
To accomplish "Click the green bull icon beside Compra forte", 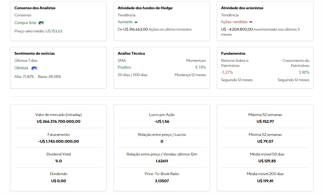I will 41,23.
